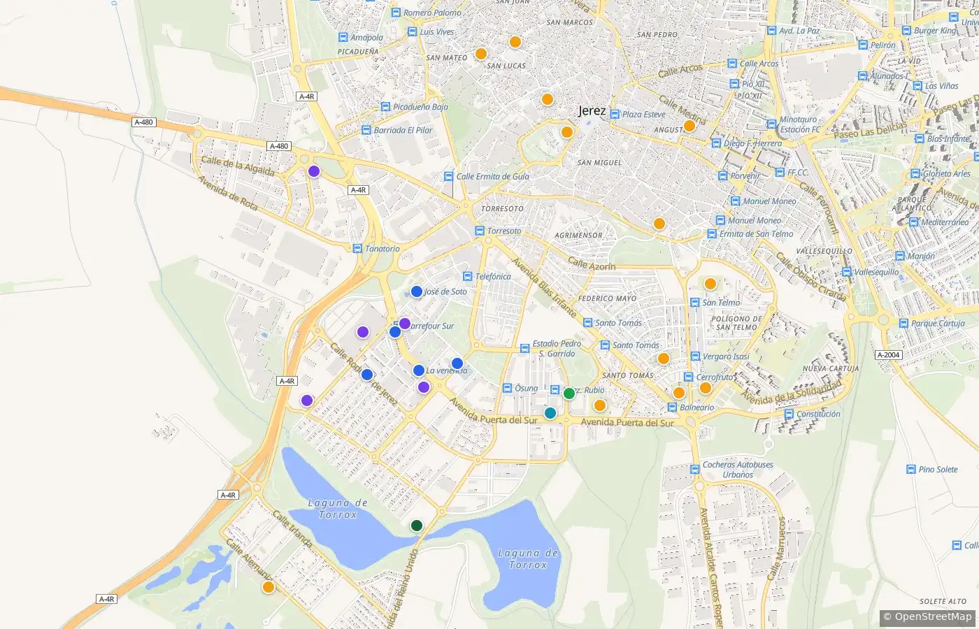Viewport: 979px width, 629px height.
Task: Select the Telefónica bus stop icon
Action: click(468, 277)
